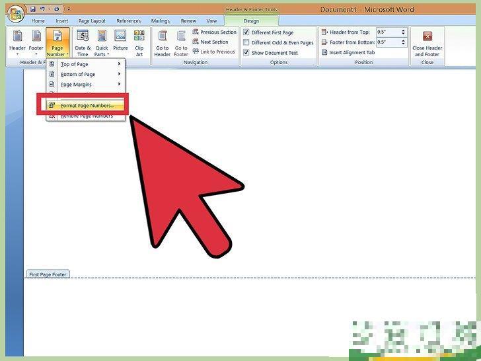Open Clip Art tool
Image resolution: width=481 pixels, height=361 pixels.
(139, 42)
